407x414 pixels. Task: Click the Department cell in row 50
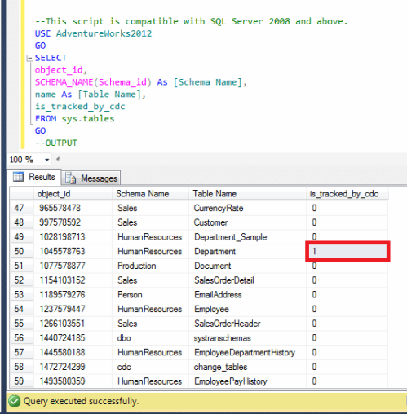click(247, 251)
